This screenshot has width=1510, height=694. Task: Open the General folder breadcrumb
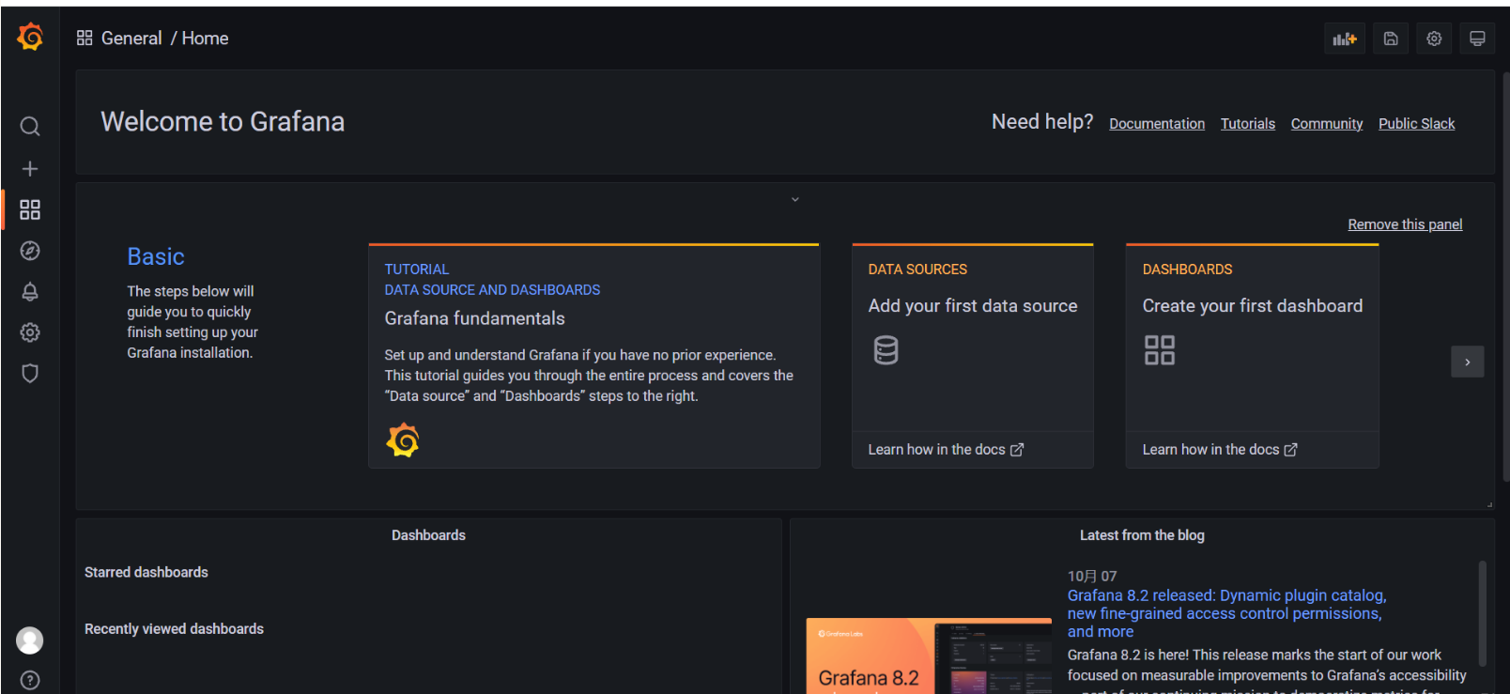pos(131,39)
